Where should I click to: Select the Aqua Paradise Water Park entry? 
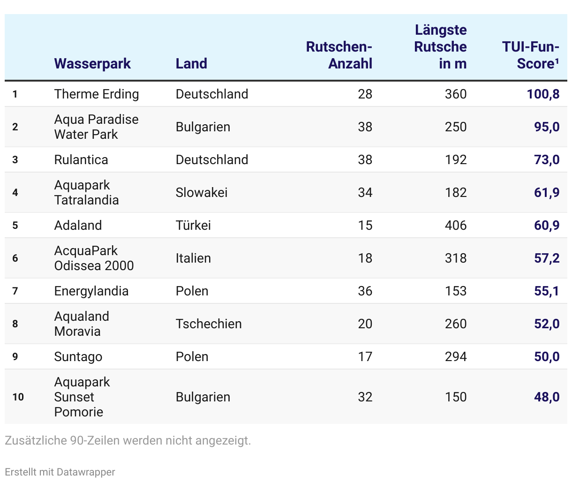pyautogui.click(x=96, y=127)
